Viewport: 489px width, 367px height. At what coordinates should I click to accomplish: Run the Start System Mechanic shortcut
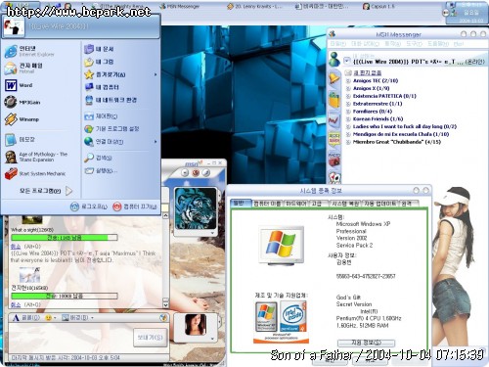[x=35, y=173]
